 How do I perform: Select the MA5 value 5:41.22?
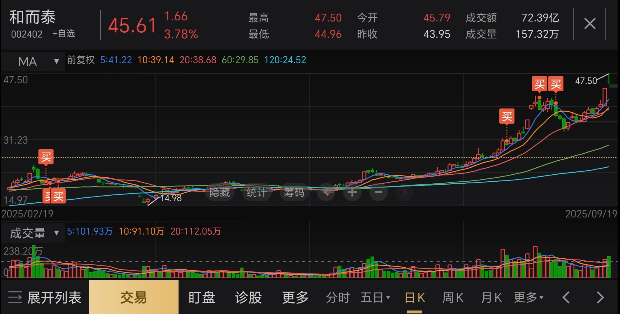tap(116, 60)
